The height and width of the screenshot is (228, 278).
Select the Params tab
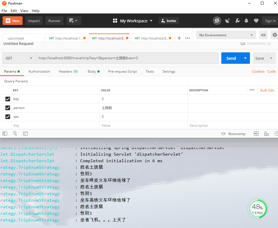coord(12,72)
